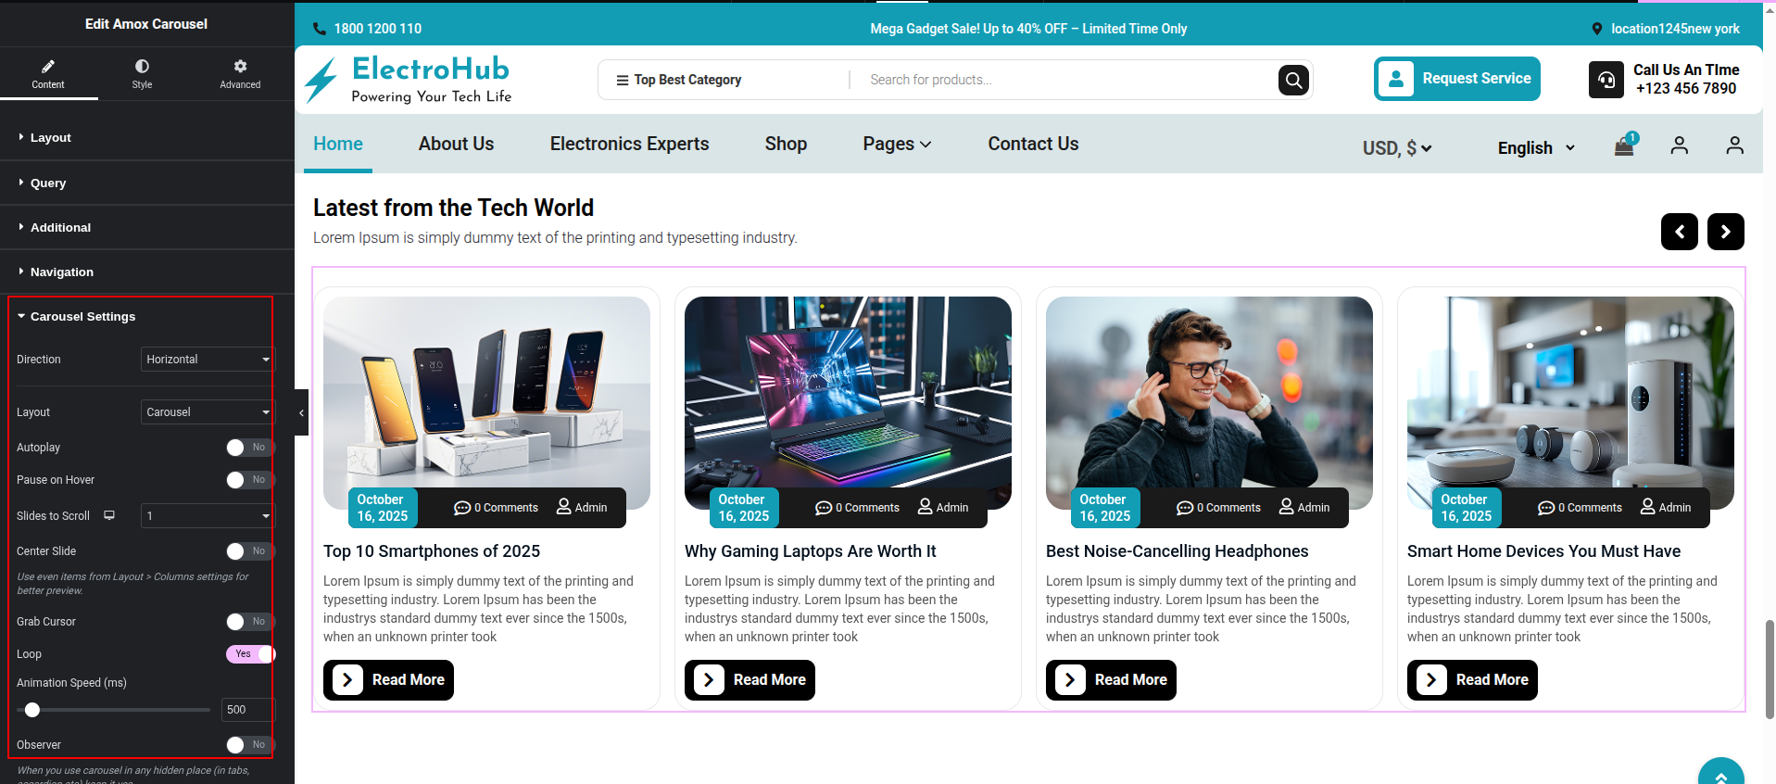Image resolution: width=1776 pixels, height=784 pixels.
Task: Click the scroll-to-top arrow icon
Action: pos(1720,775)
